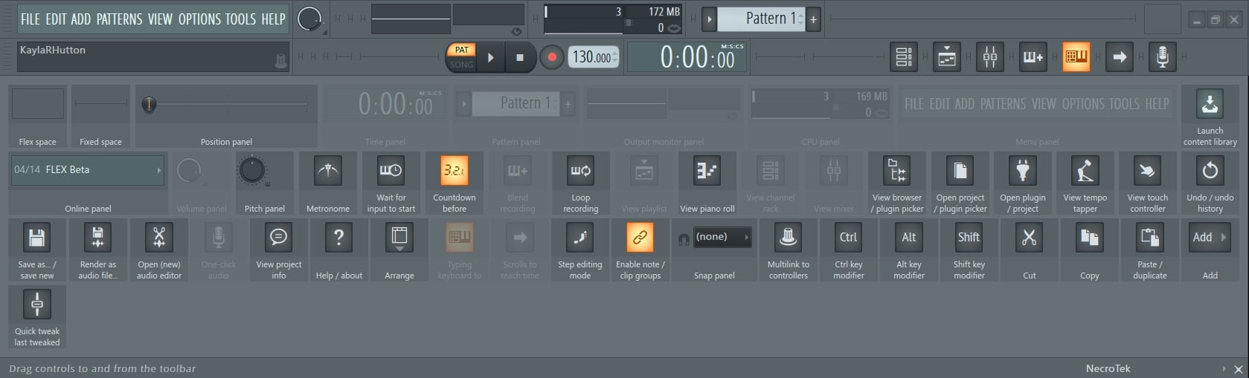
Task: Open the touch controller view
Action: [1147, 172]
